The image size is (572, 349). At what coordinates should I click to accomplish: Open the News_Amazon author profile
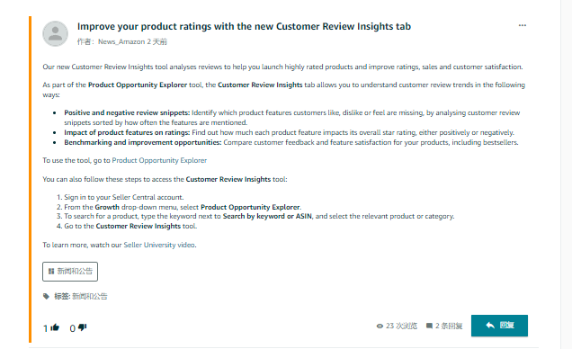pos(121,42)
